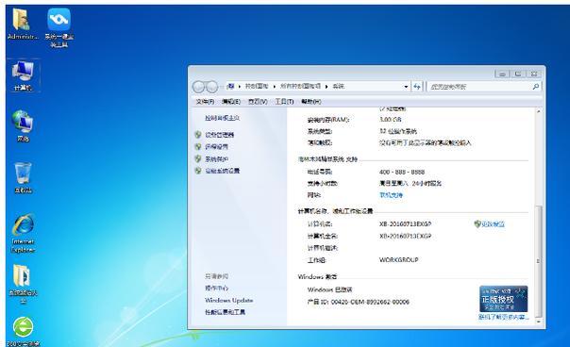570x347 pixels.
Task: Open 高级系统设置 from left pane
Action: click(223, 171)
